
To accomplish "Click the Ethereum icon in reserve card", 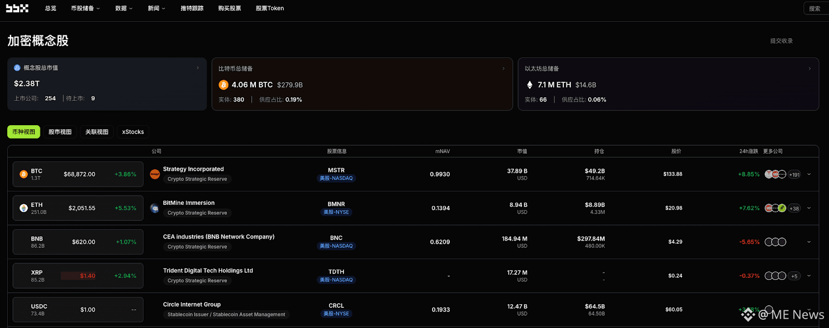I will (530, 85).
